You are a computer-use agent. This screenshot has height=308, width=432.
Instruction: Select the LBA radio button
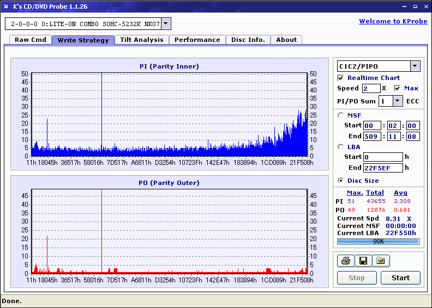(x=341, y=147)
